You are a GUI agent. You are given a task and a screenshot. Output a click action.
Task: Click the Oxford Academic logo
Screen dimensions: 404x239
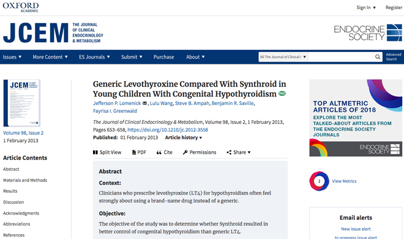coord(21,7)
